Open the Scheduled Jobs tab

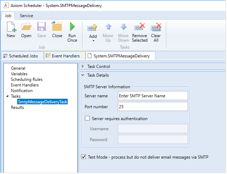coord(22,56)
